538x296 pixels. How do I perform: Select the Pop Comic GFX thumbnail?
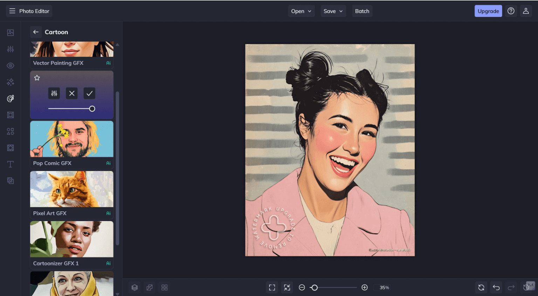pos(72,139)
